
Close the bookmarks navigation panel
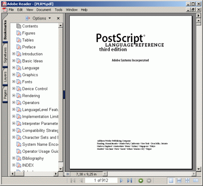point(58,18)
